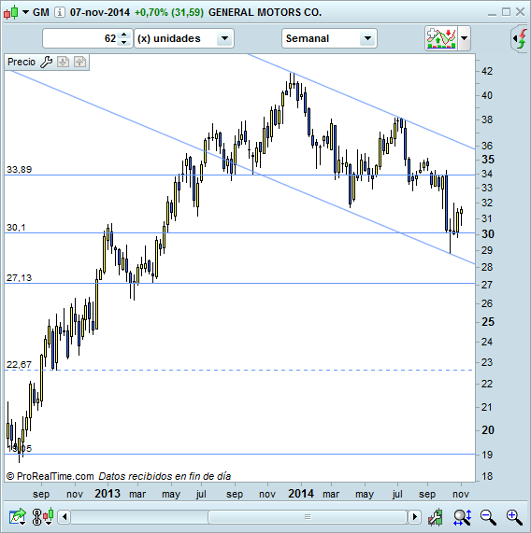Screen dimensions: 531x533
Task: Increase units with the up stepper arrow
Action: point(124,35)
